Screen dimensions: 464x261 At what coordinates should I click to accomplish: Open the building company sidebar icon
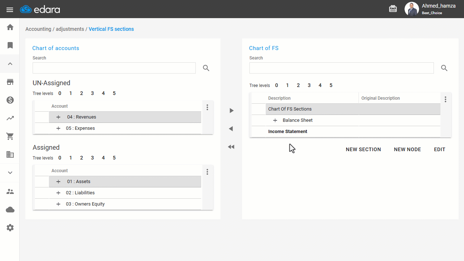[x=10, y=155]
